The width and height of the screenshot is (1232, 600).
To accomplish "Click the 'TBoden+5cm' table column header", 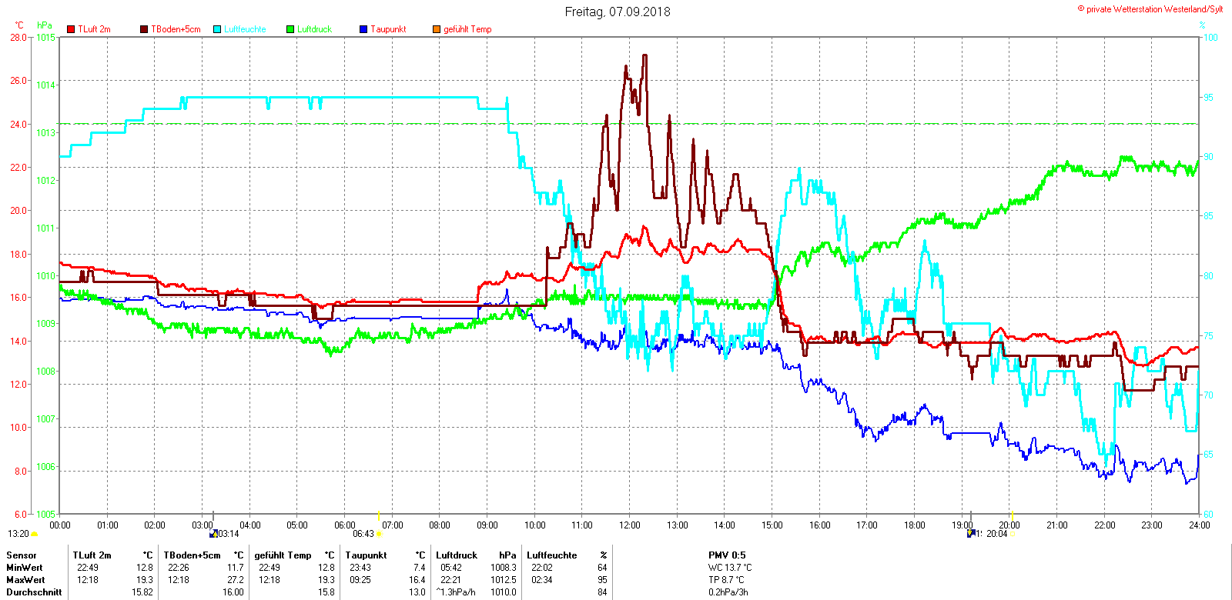I will 192,555.
